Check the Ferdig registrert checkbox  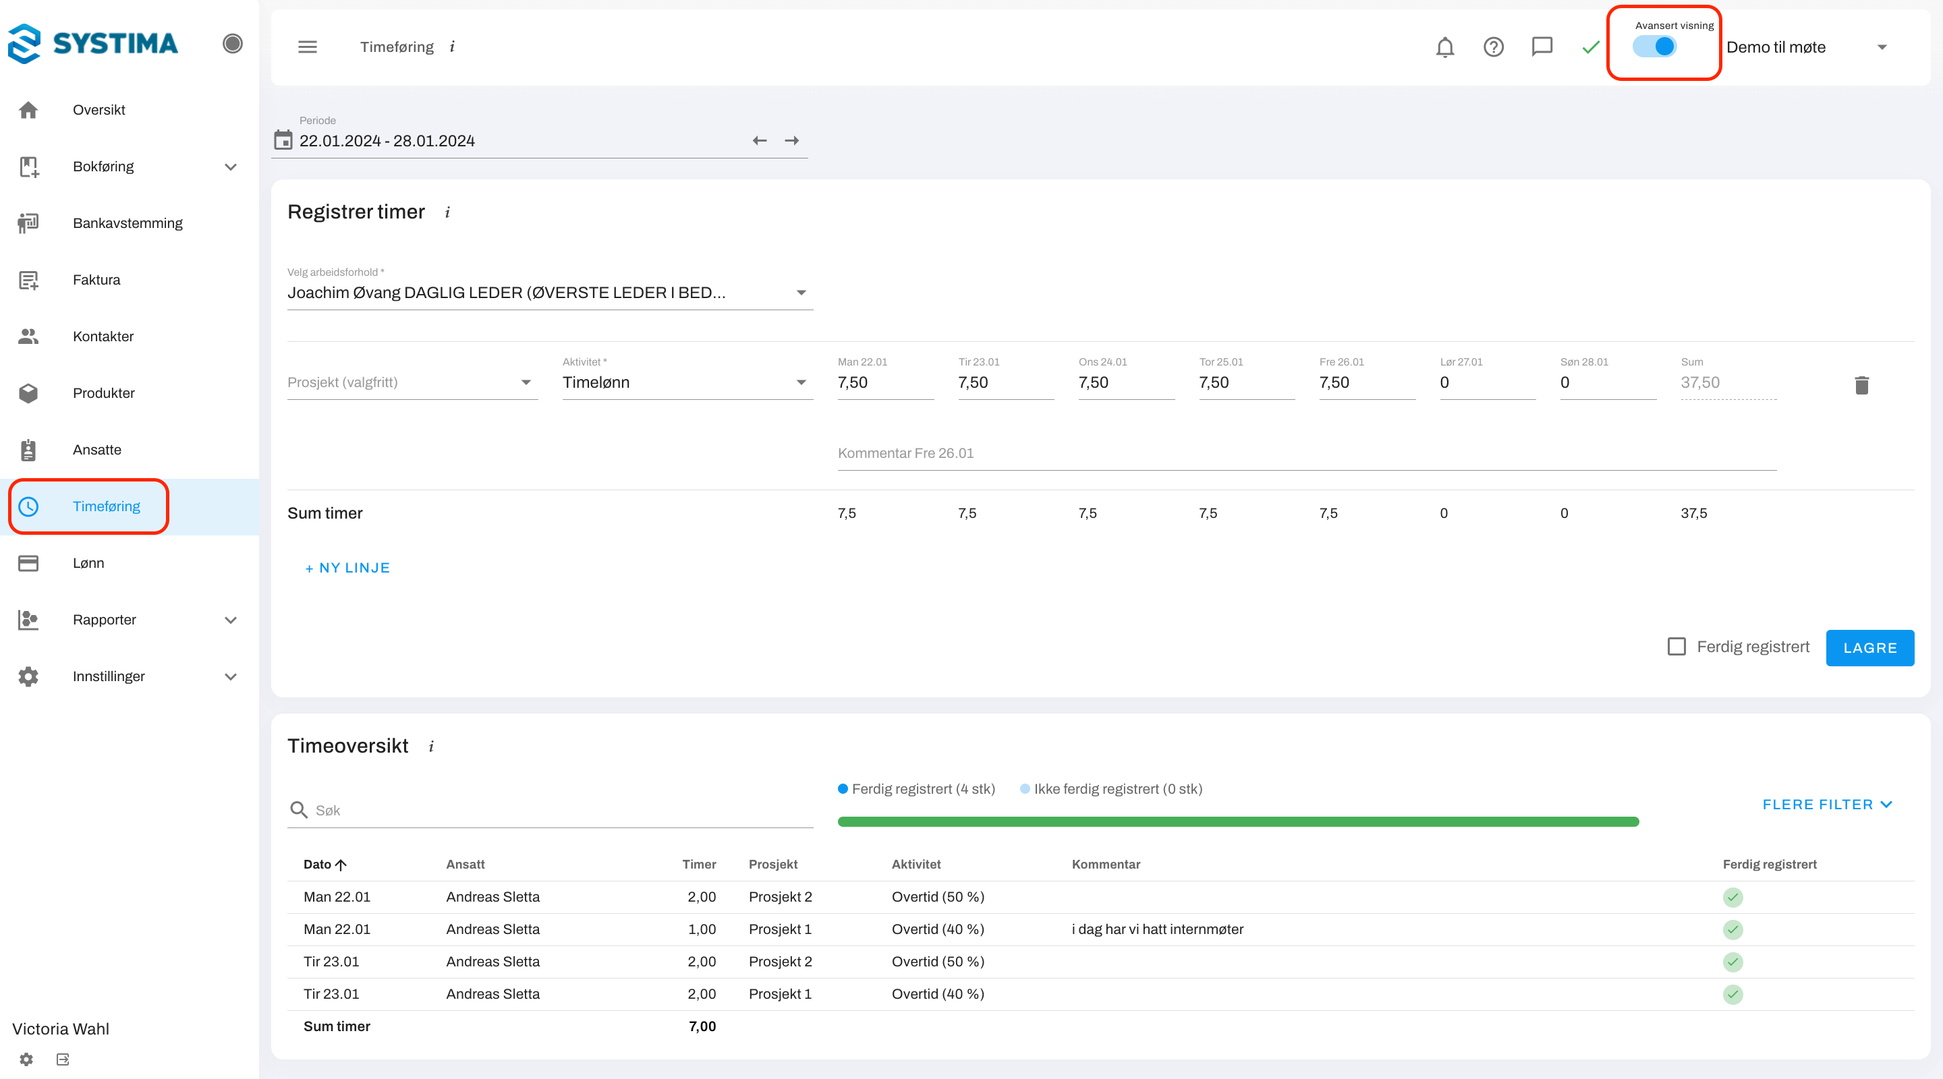(1676, 646)
